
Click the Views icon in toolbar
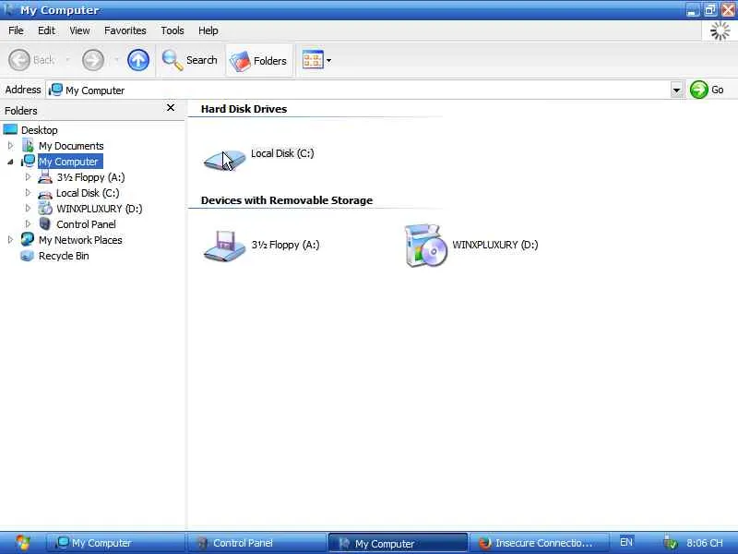click(x=313, y=60)
